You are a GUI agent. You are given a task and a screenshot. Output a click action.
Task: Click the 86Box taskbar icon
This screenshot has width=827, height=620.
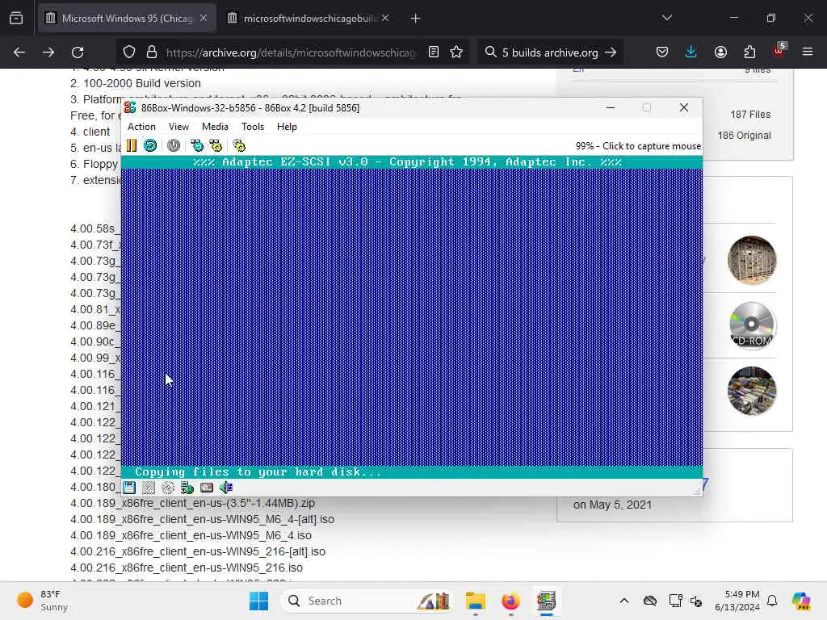547,601
